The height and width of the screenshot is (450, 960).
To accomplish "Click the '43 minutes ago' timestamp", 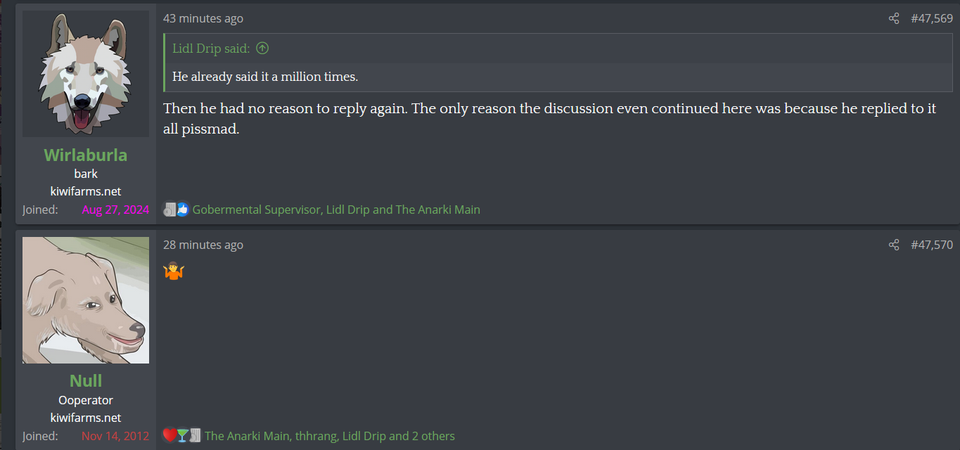I will click(x=203, y=19).
